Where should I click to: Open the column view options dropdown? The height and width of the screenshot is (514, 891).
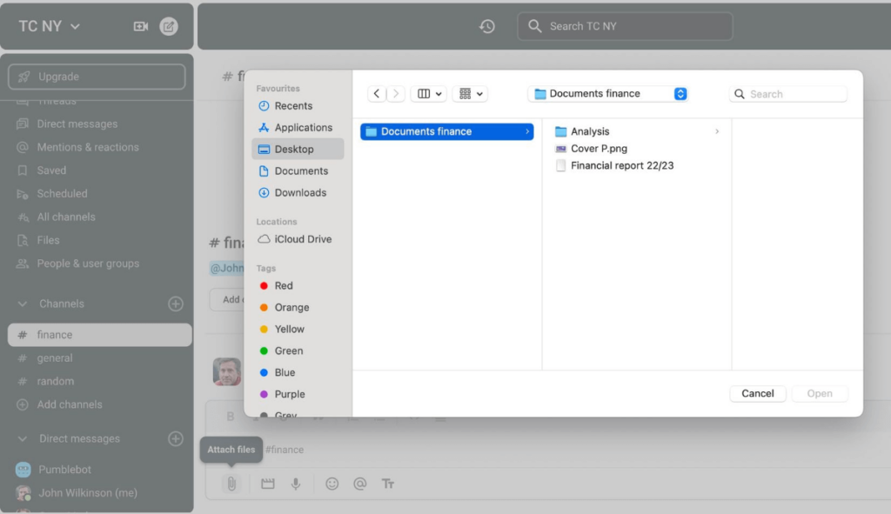(x=430, y=94)
